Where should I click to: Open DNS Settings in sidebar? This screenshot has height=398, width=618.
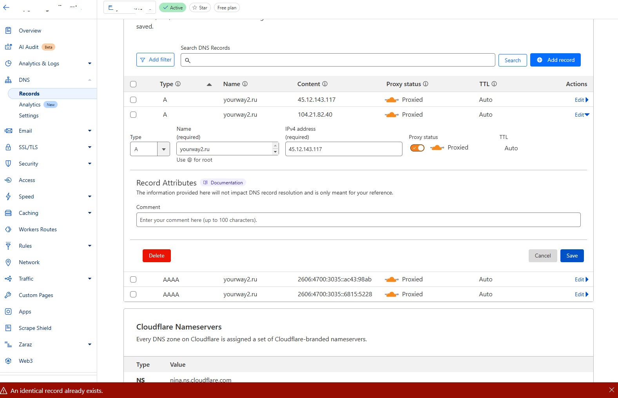(29, 115)
